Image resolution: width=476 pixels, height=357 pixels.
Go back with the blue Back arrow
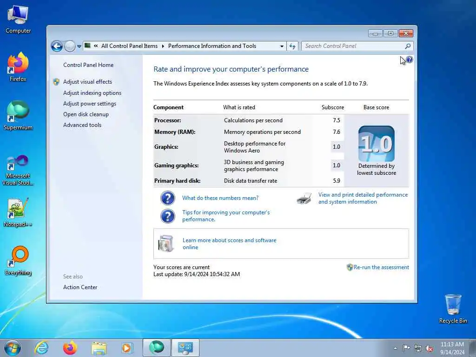pos(57,46)
